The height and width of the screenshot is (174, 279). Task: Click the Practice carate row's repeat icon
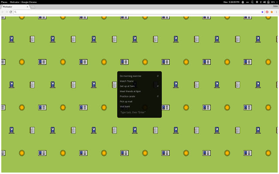(158, 96)
